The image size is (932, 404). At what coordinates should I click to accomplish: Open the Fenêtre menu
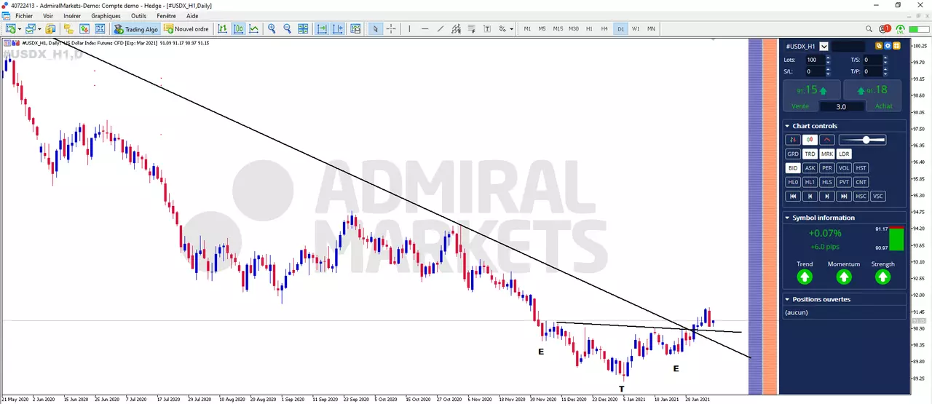coord(166,16)
